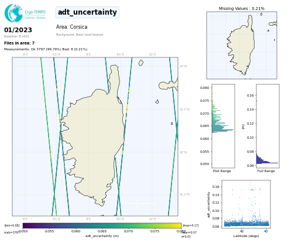Click the yellow-green track at far left
This screenshot has height=240, width=288.
pos(49,136)
